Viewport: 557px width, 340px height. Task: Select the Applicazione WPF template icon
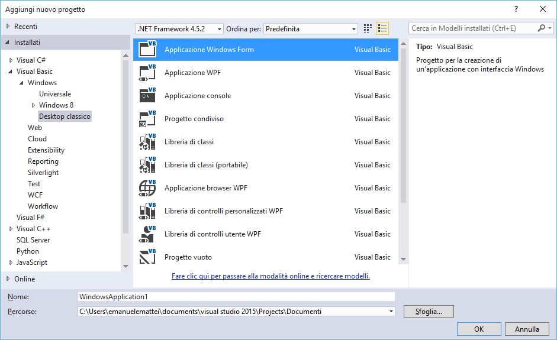click(147, 72)
